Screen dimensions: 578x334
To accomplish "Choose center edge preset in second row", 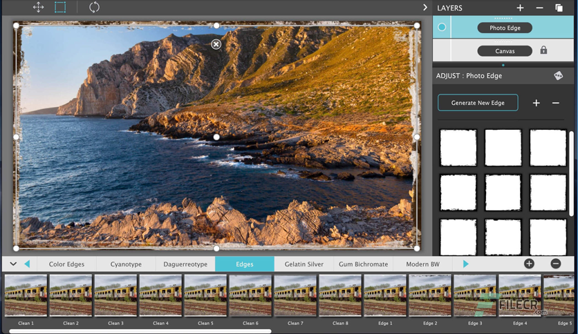I will (x=503, y=193).
